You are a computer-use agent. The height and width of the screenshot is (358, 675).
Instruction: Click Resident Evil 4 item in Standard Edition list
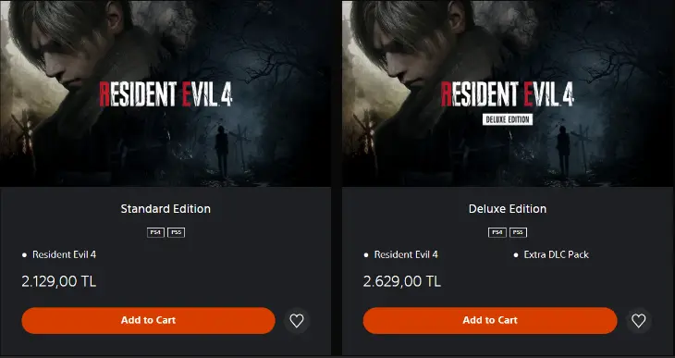64,254
